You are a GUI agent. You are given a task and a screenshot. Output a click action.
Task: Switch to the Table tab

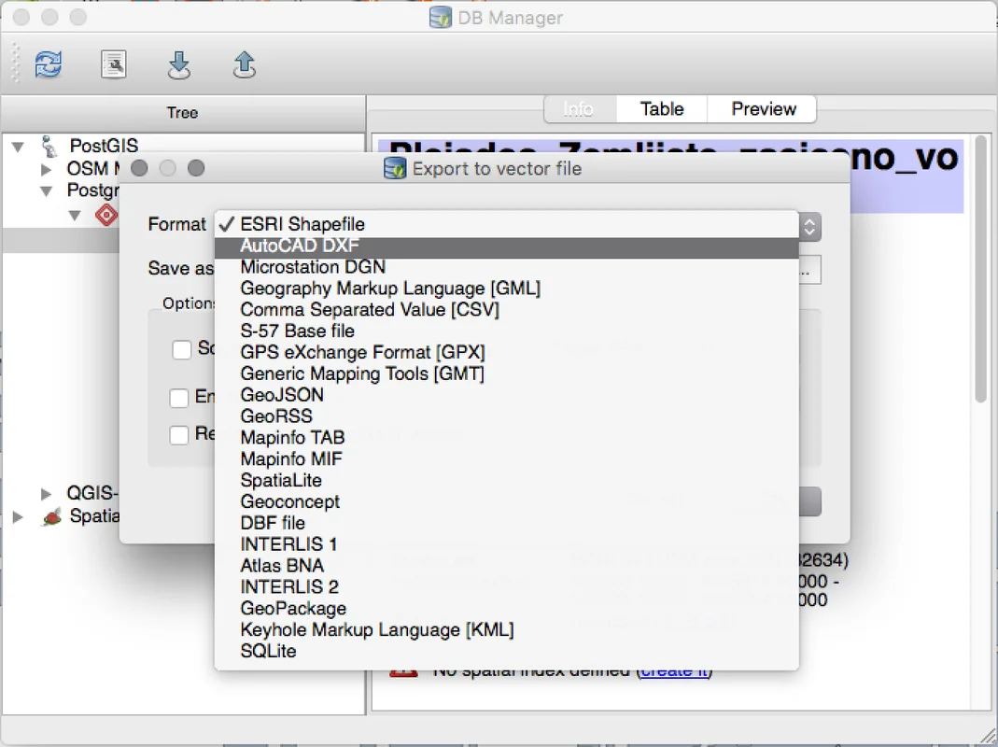662,109
